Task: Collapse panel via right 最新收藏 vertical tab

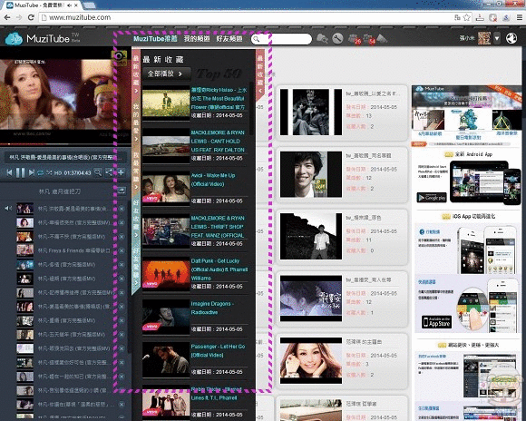Action: click(x=260, y=74)
